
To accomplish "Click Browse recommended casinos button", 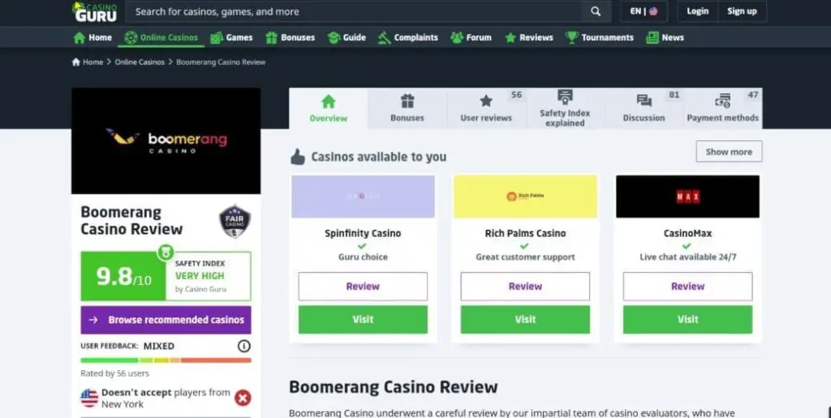I will [166, 320].
